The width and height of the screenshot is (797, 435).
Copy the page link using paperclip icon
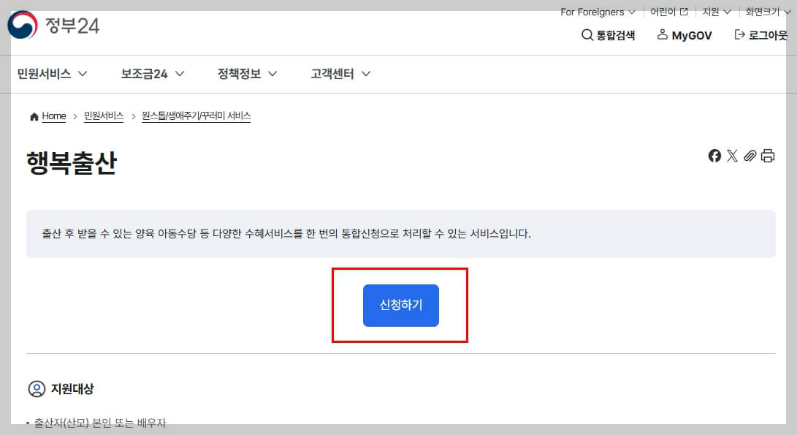pos(750,156)
